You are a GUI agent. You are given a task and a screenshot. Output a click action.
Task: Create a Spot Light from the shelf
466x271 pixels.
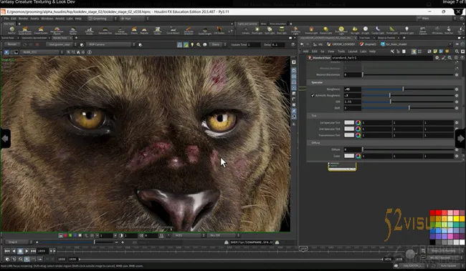click(270, 30)
